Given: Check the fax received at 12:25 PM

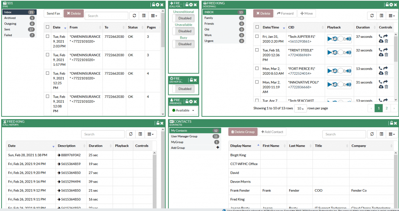Looking at the screenshot, I should pos(47,73).
